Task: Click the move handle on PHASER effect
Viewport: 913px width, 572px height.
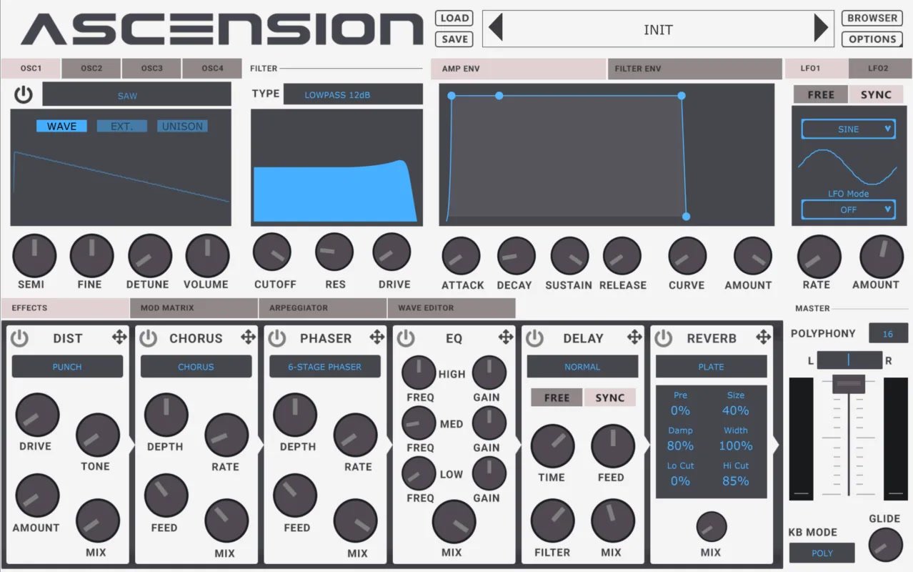Action: pos(376,337)
